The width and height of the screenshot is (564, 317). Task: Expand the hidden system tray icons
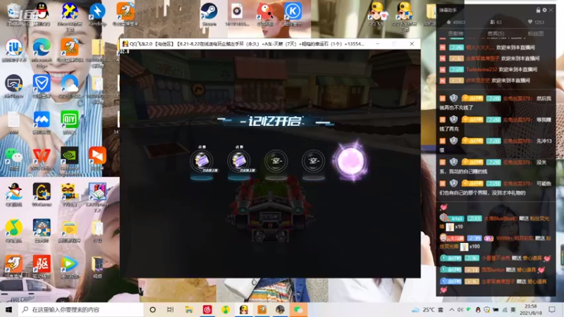tap(451, 309)
